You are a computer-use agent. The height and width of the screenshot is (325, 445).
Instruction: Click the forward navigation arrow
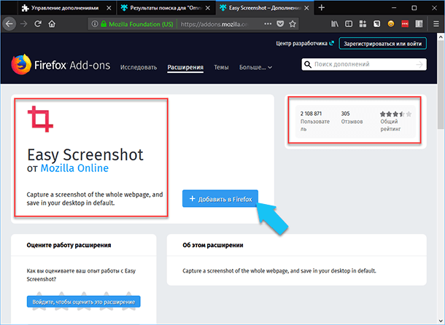point(24,24)
